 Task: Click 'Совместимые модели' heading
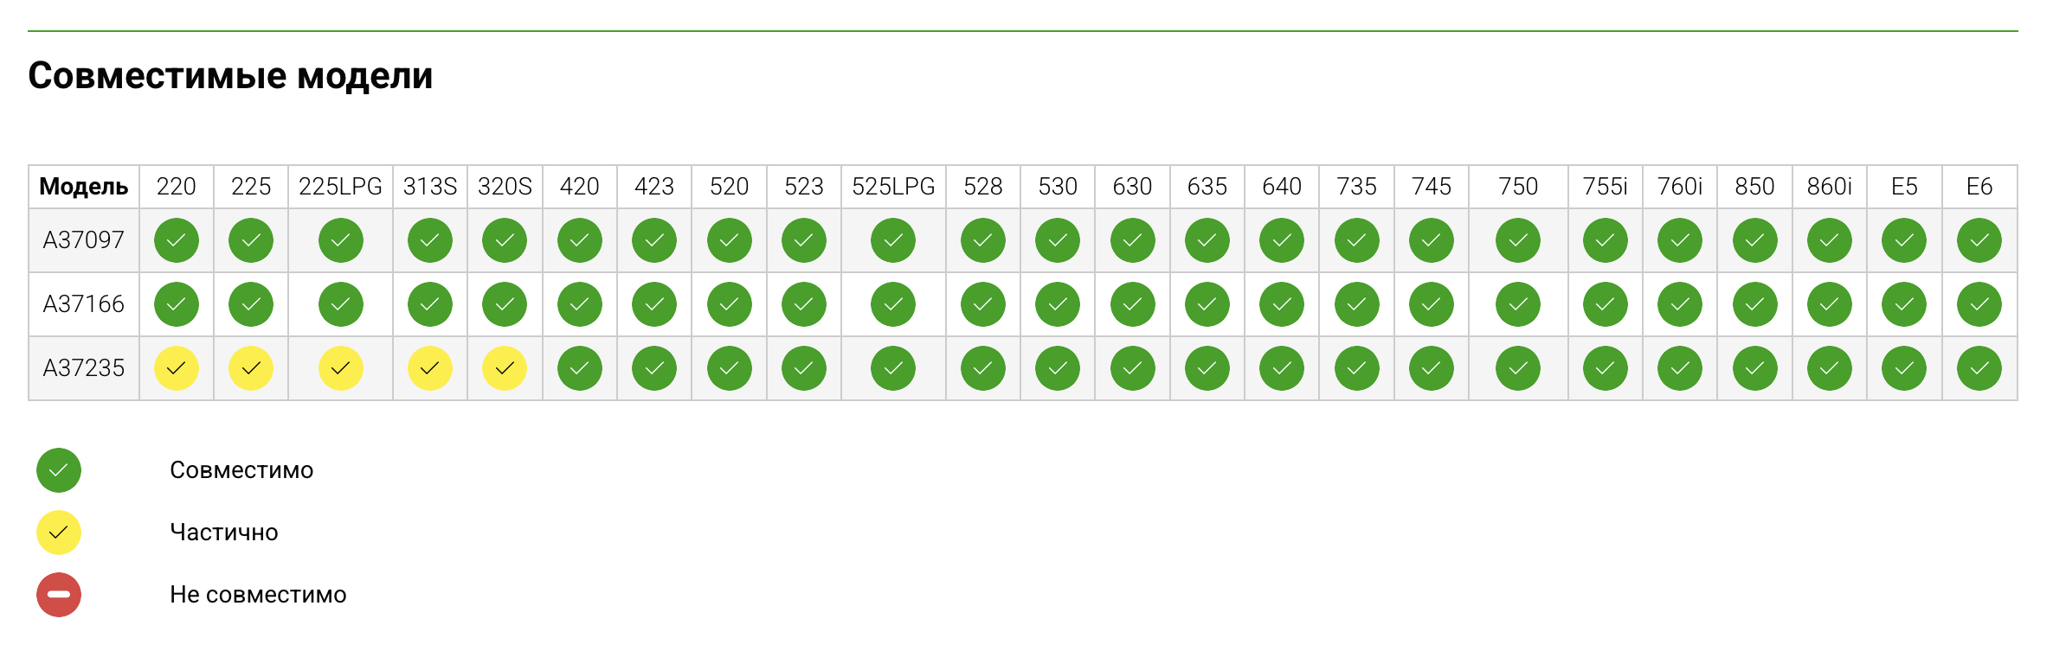[230, 76]
